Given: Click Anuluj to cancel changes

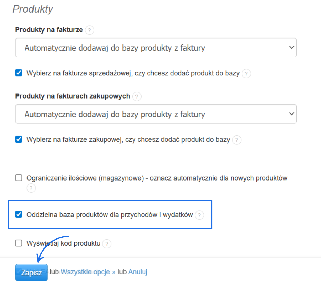Looking at the screenshot, I should tap(138, 272).
